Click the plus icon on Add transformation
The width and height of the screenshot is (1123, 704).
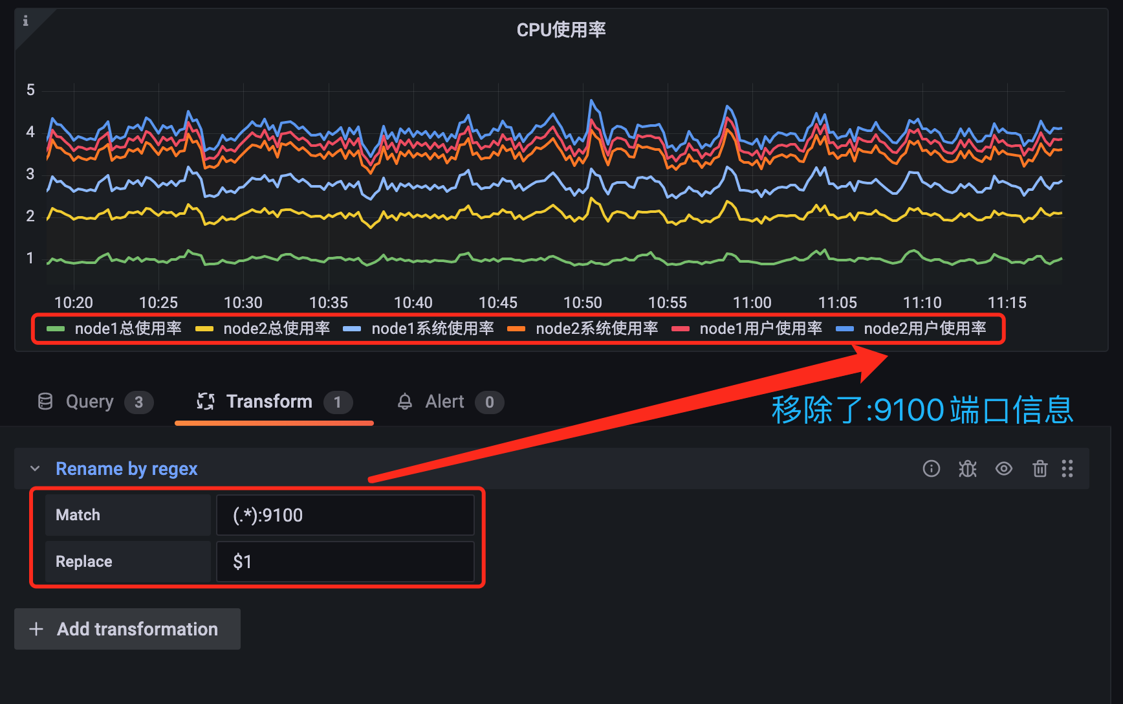36,628
